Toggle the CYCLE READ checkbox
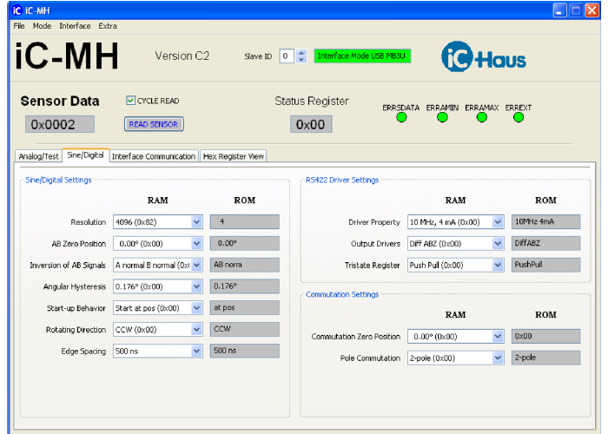The width and height of the screenshot is (608, 434). click(131, 101)
